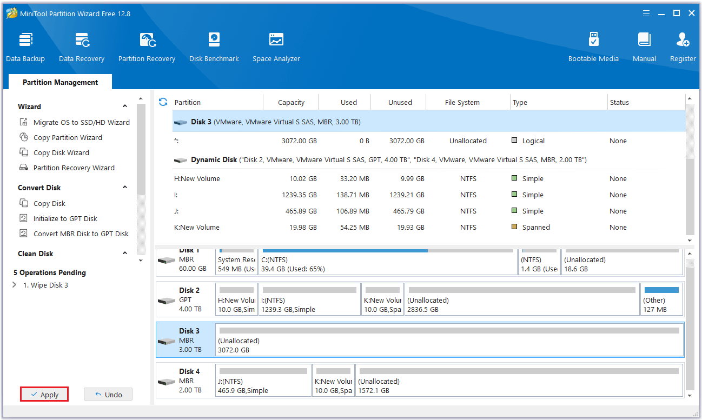Undo the last operation
Screen dimensions: 702x420
pos(108,395)
